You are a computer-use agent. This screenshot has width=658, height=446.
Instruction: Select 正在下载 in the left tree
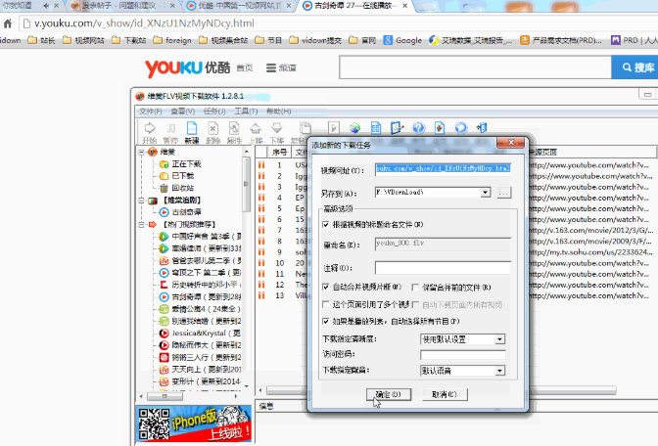pyautogui.click(x=185, y=164)
